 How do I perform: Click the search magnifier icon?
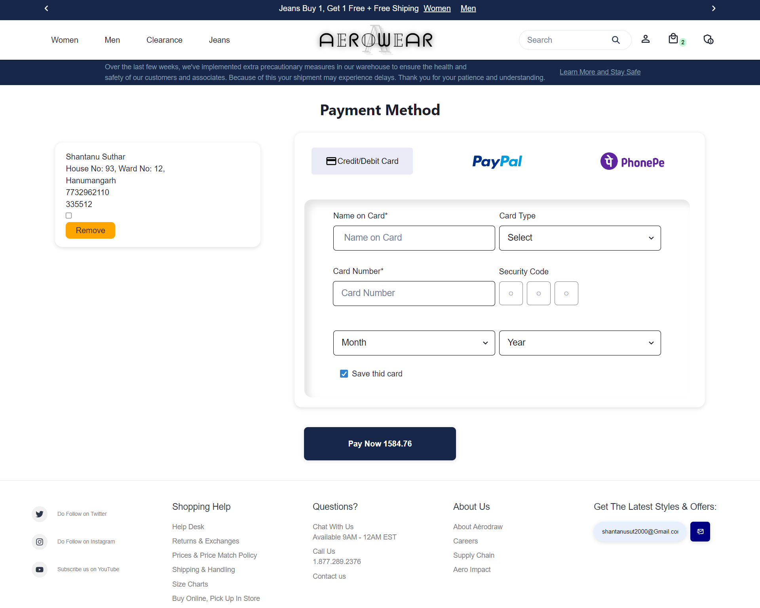[616, 40]
